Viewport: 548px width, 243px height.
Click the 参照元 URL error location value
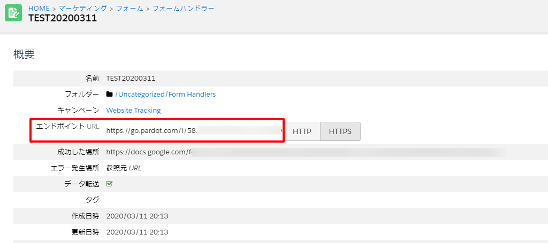click(x=124, y=168)
